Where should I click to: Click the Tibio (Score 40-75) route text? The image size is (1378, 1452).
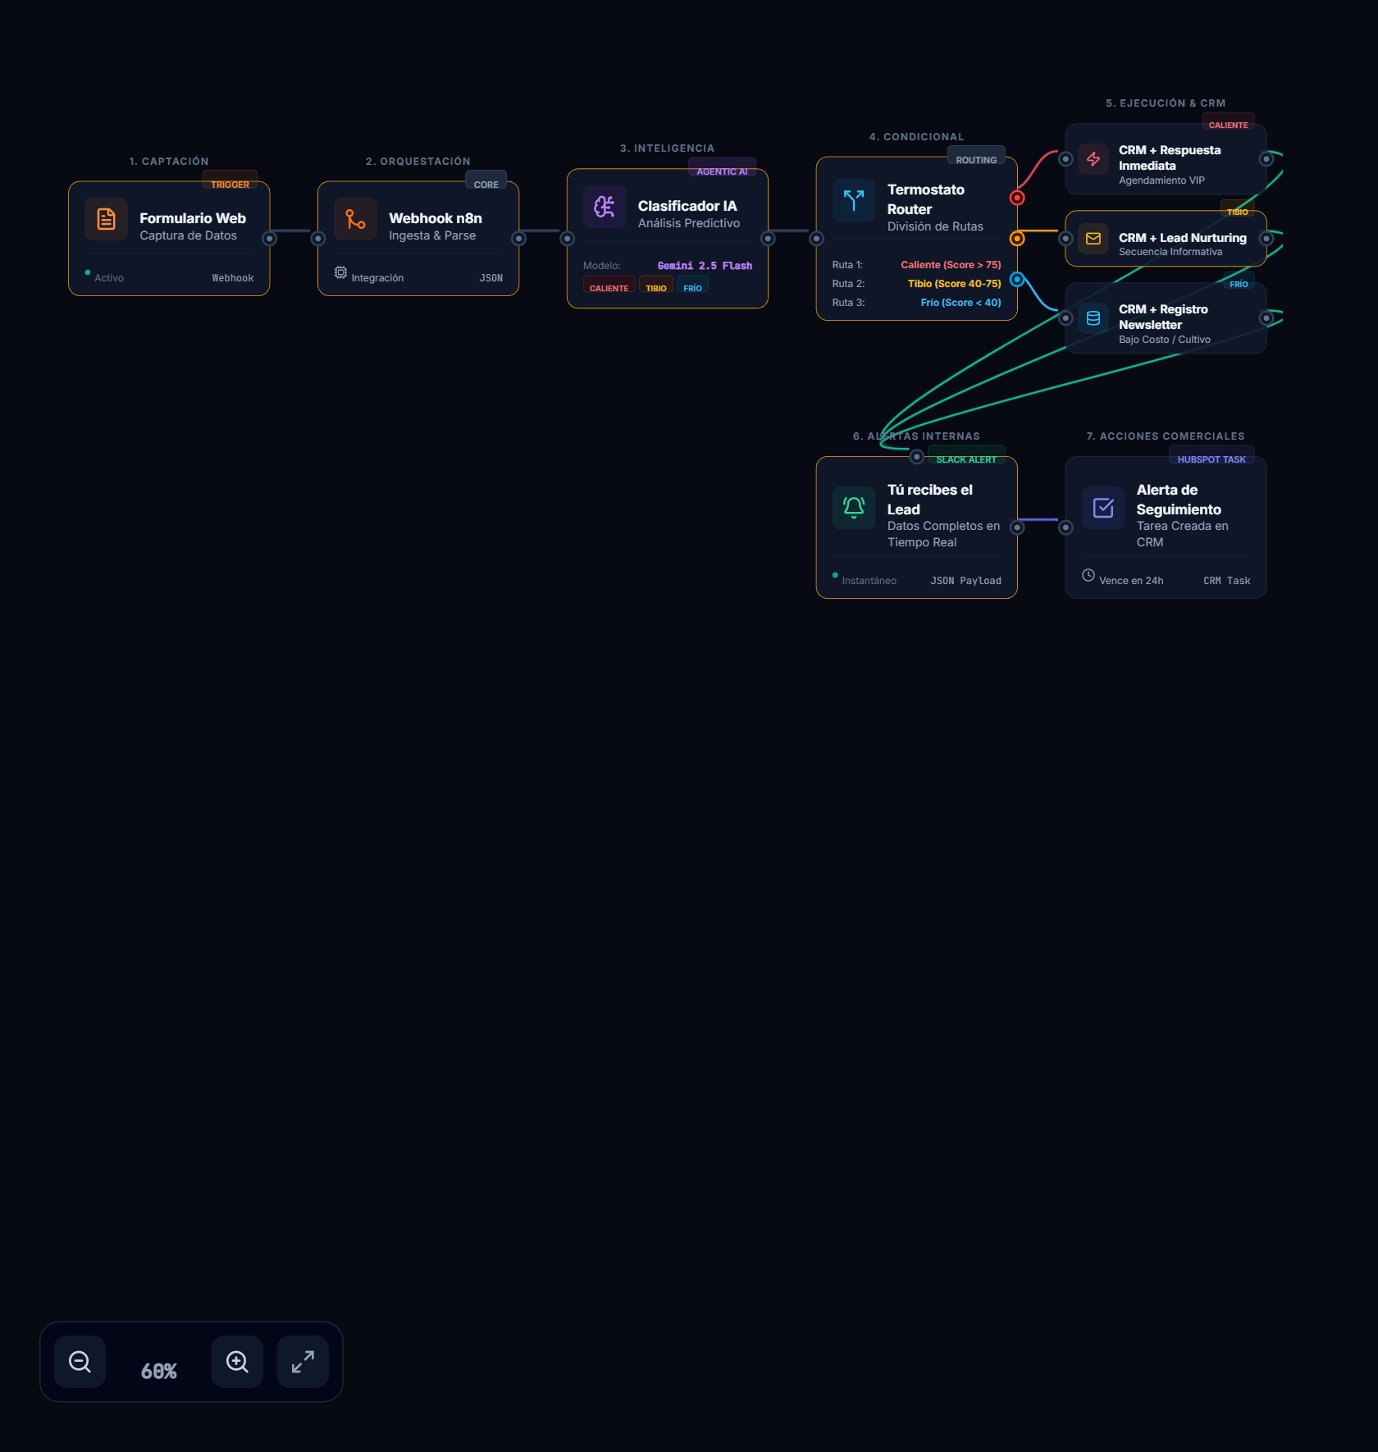tap(955, 284)
